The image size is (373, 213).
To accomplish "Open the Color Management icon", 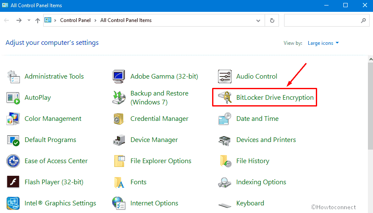I will (13, 119).
